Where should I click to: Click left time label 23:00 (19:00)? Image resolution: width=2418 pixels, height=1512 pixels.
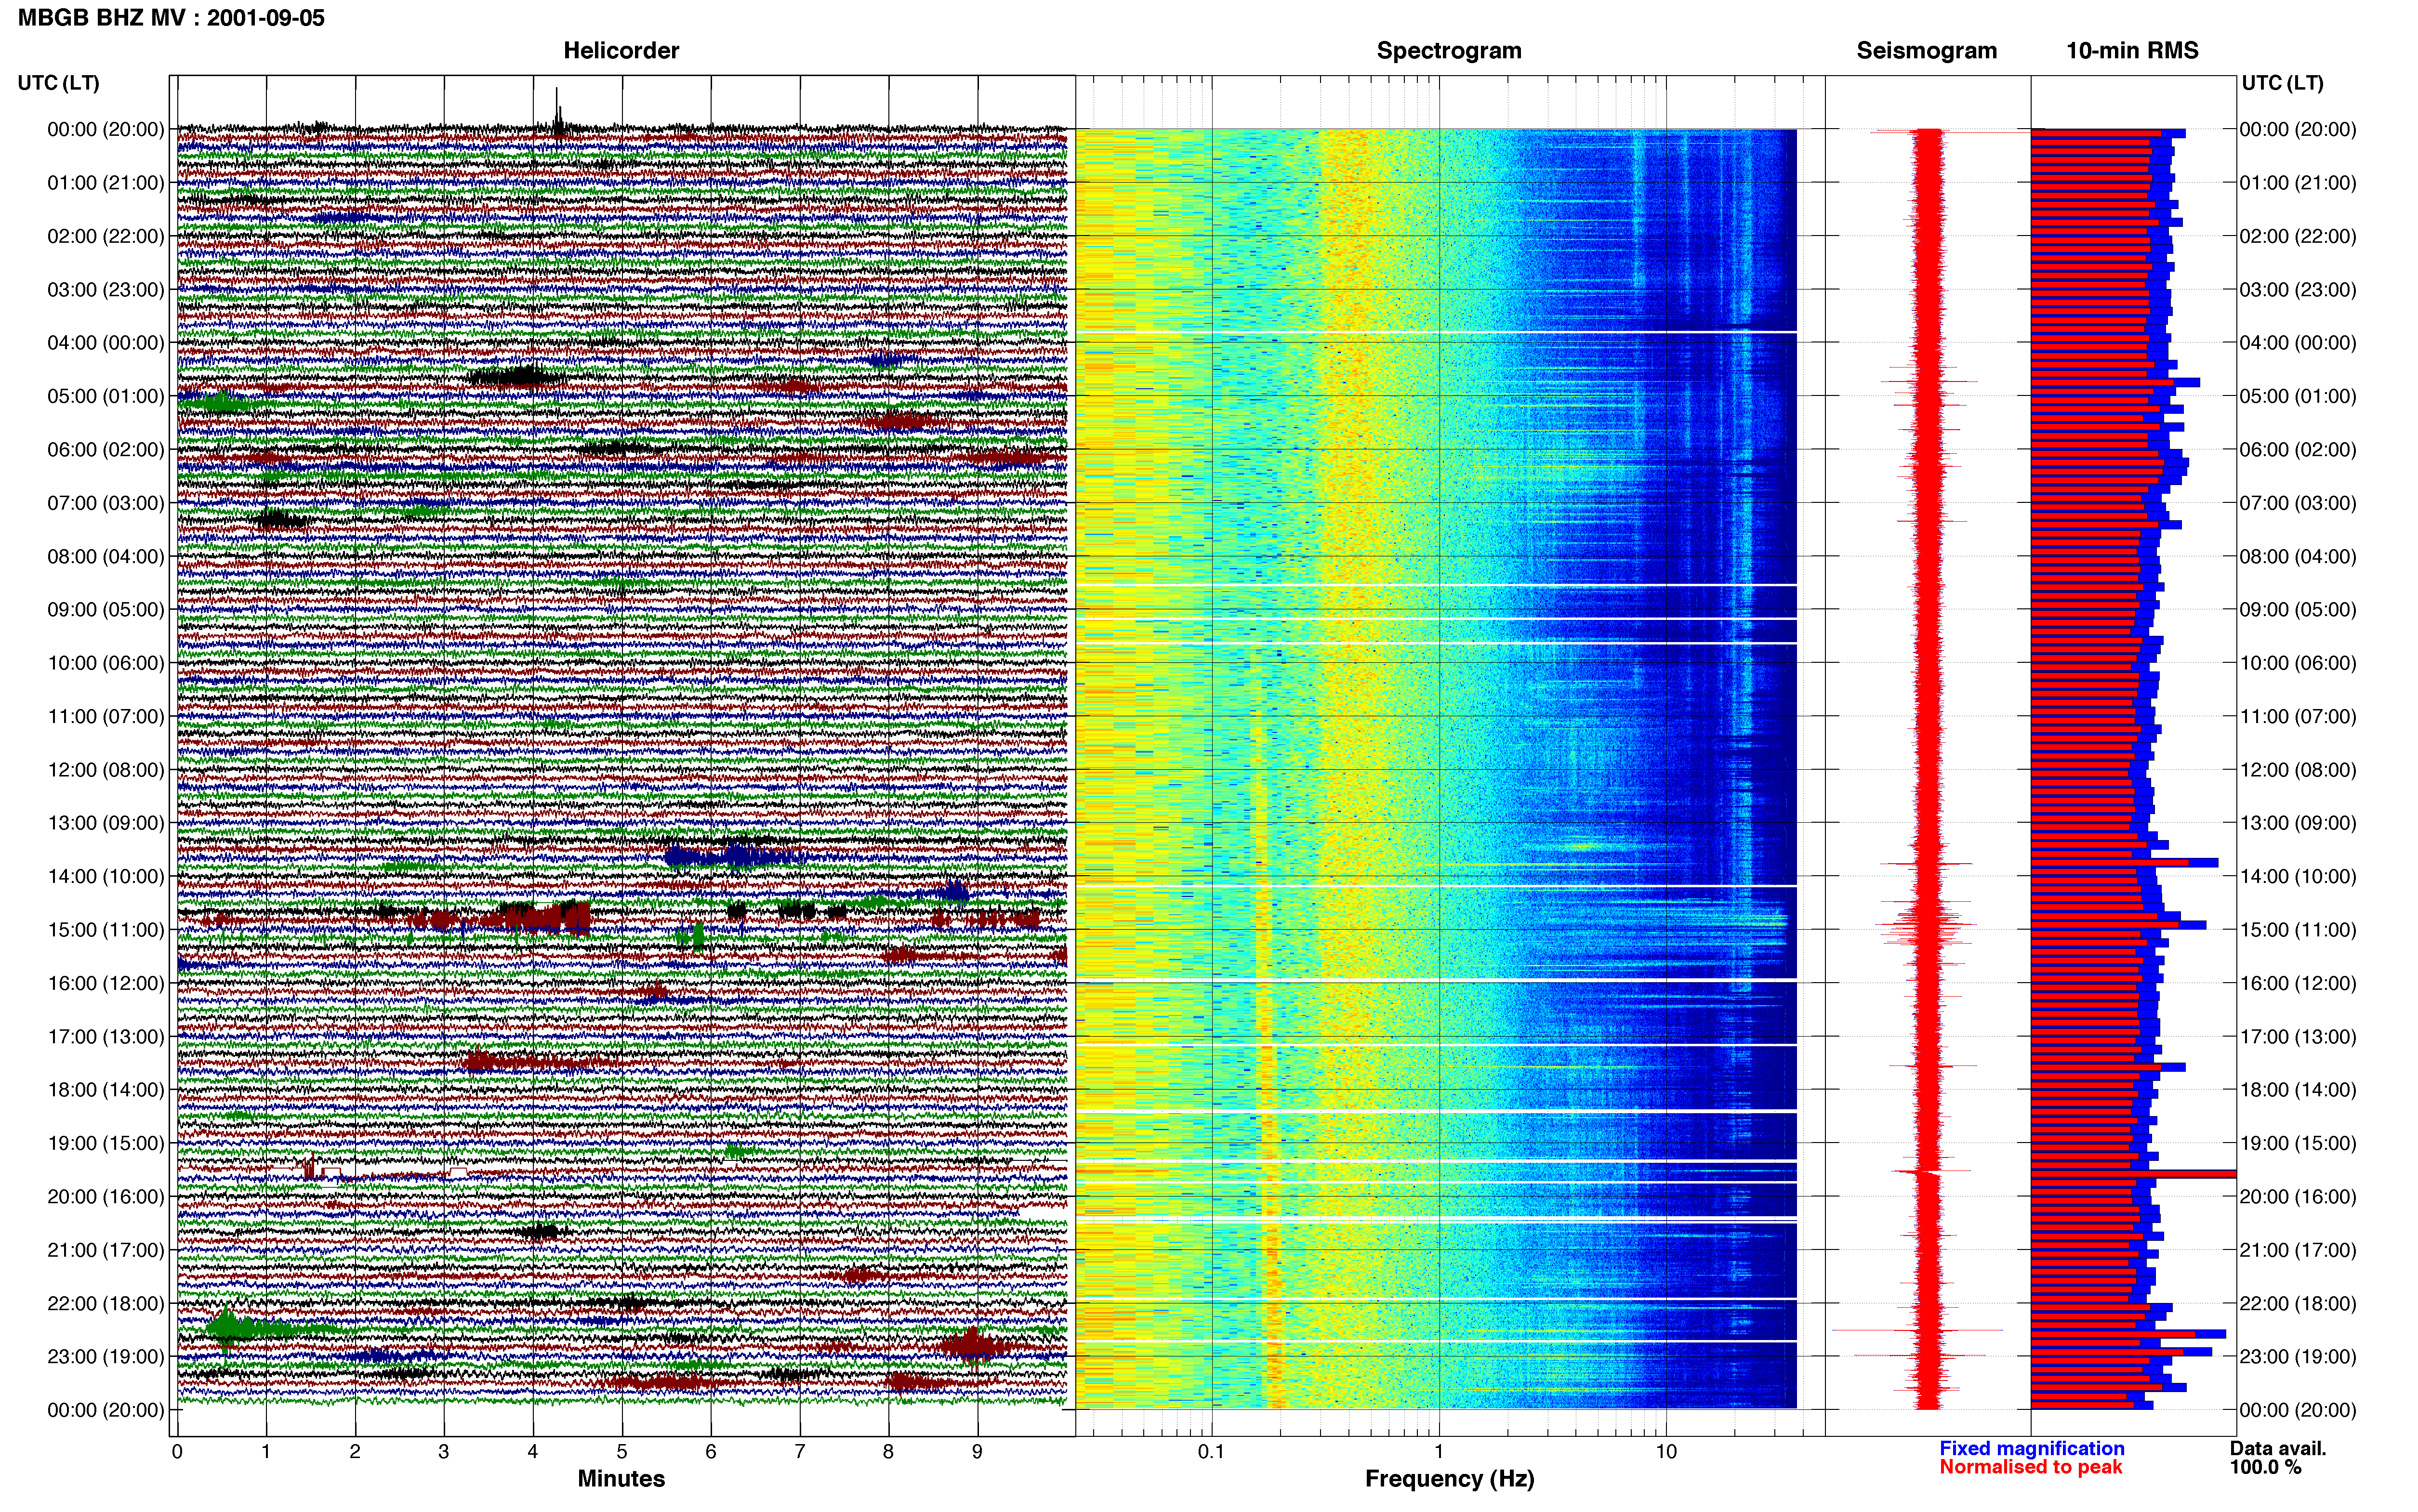pyautogui.click(x=106, y=1356)
